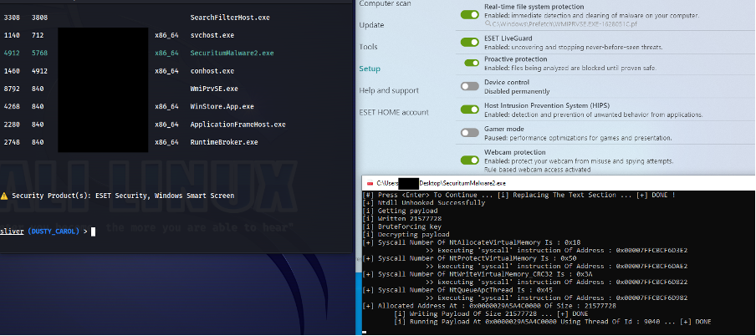Click the warning icon before Security Product(s)

click(4, 196)
